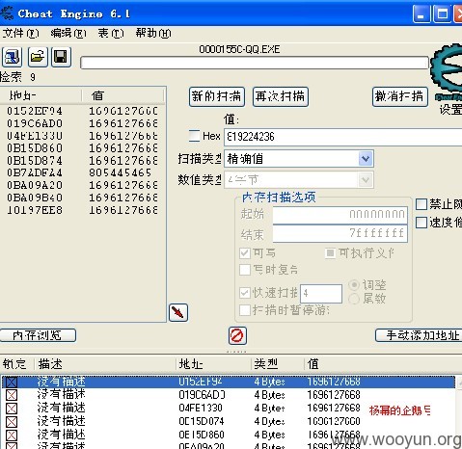Toggle the 快速扫描 checkbox
This screenshot has height=449, width=462.
click(x=245, y=293)
